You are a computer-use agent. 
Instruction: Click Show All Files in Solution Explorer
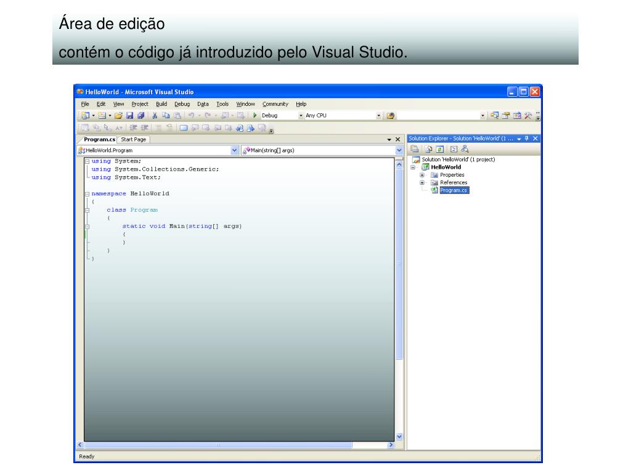click(429, 149)
